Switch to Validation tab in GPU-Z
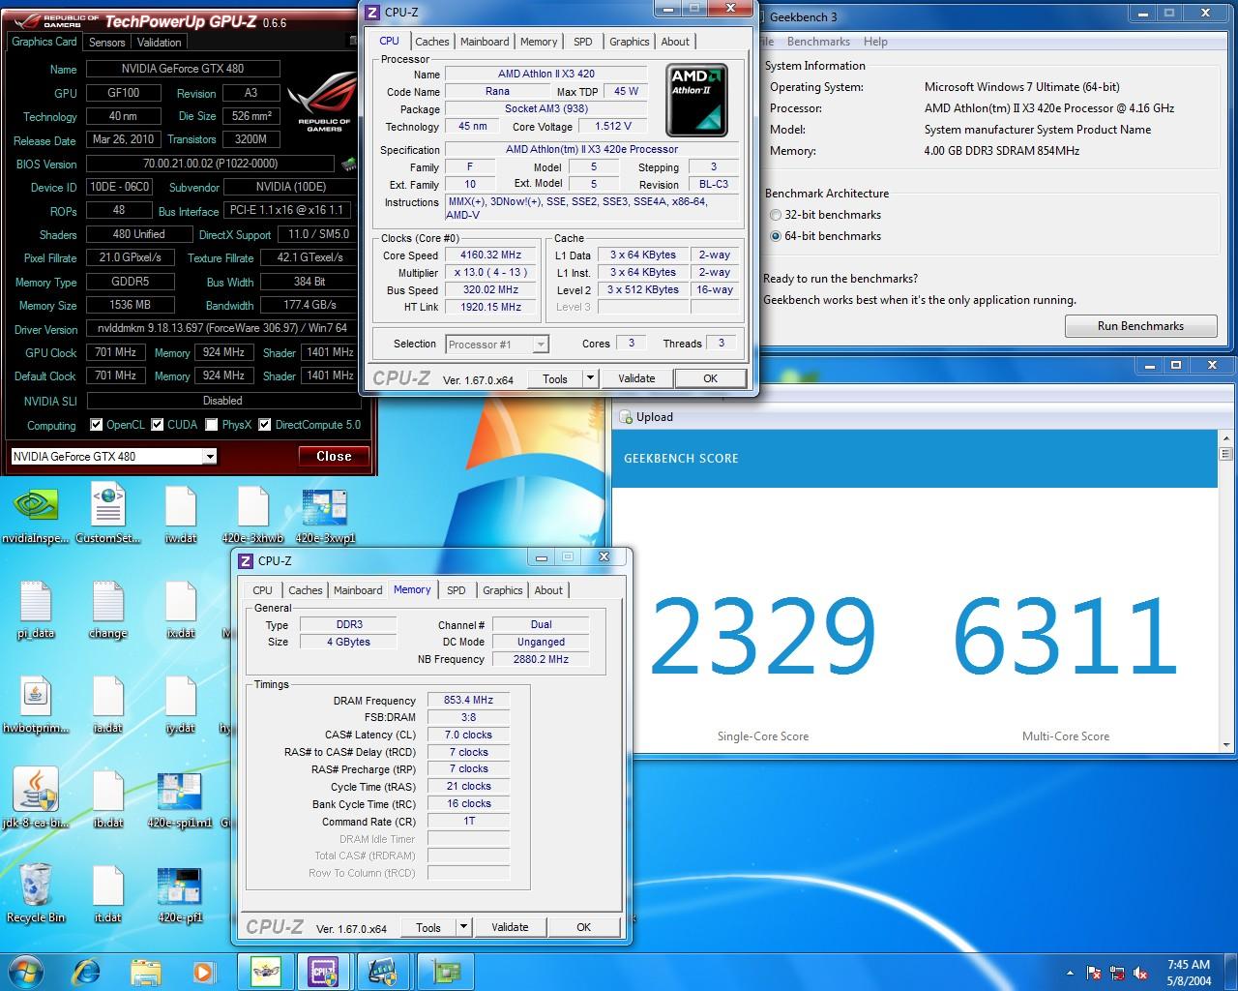The height and width of the screenshot is (991, 1238). 159,43
